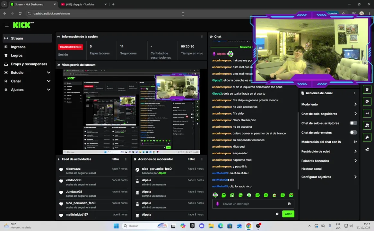Open Discord from the taskbar

(x=202, y=226)
